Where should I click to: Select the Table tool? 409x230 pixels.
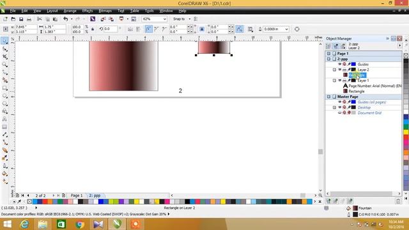click(4, 127)
